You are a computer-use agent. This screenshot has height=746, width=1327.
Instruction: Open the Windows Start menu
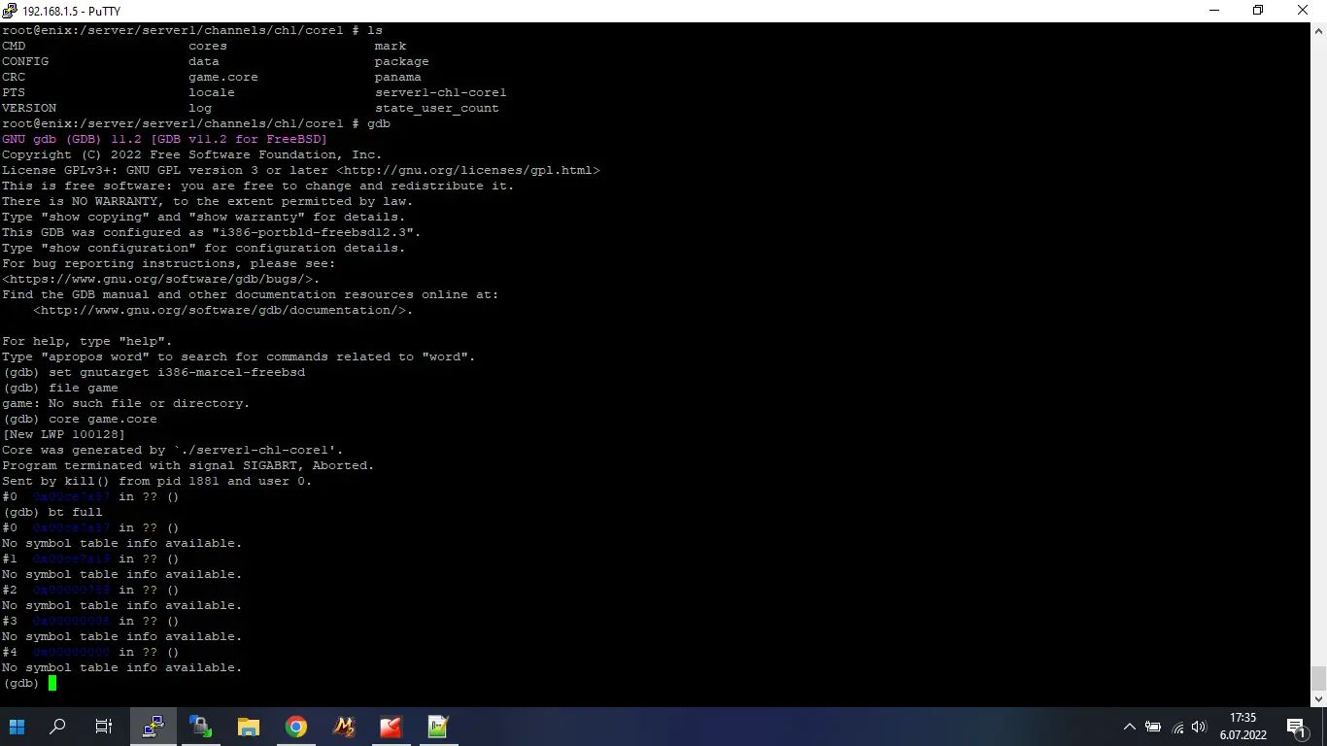click(17, 727)
